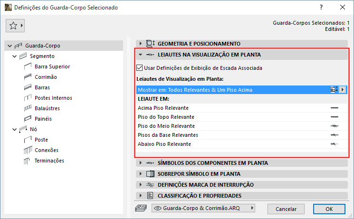The width and height of the screenshot is (354, 219).
Task: Select the Barras tree item
Action: click(x=42, y=87)
